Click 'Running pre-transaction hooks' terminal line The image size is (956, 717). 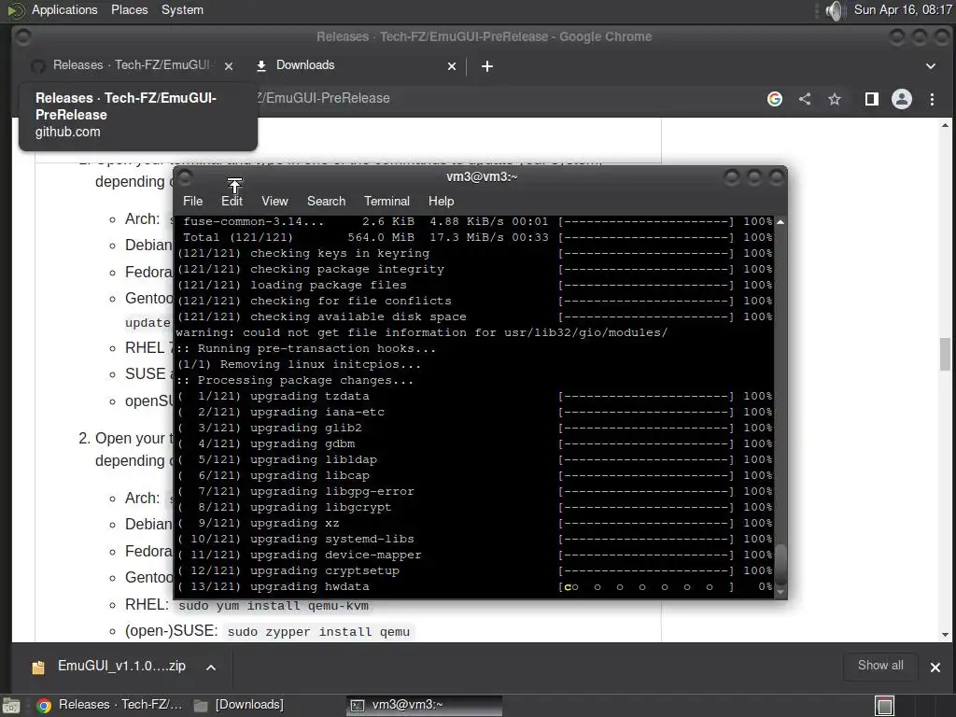pos(306,349)
